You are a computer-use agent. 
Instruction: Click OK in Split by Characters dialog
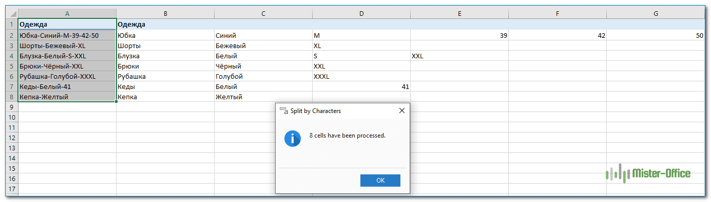pos(380,180)
